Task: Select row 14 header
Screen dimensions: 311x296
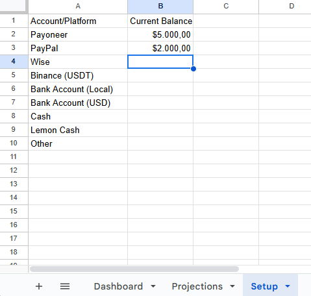Action: (14, 198)
